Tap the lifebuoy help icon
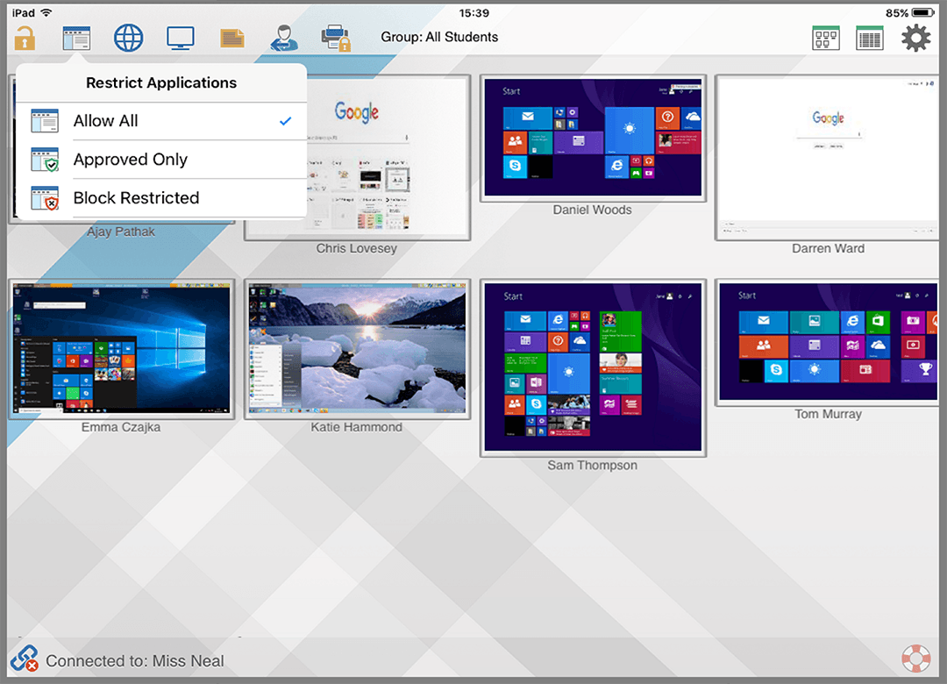This screenshot has height=684, width=947. (x=915, y=659)
